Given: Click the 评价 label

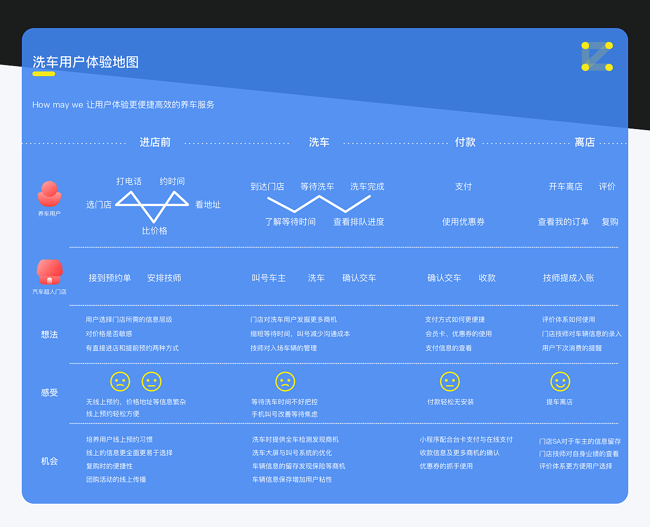Looking at the screenshot, I should click(x=607, y=187).
